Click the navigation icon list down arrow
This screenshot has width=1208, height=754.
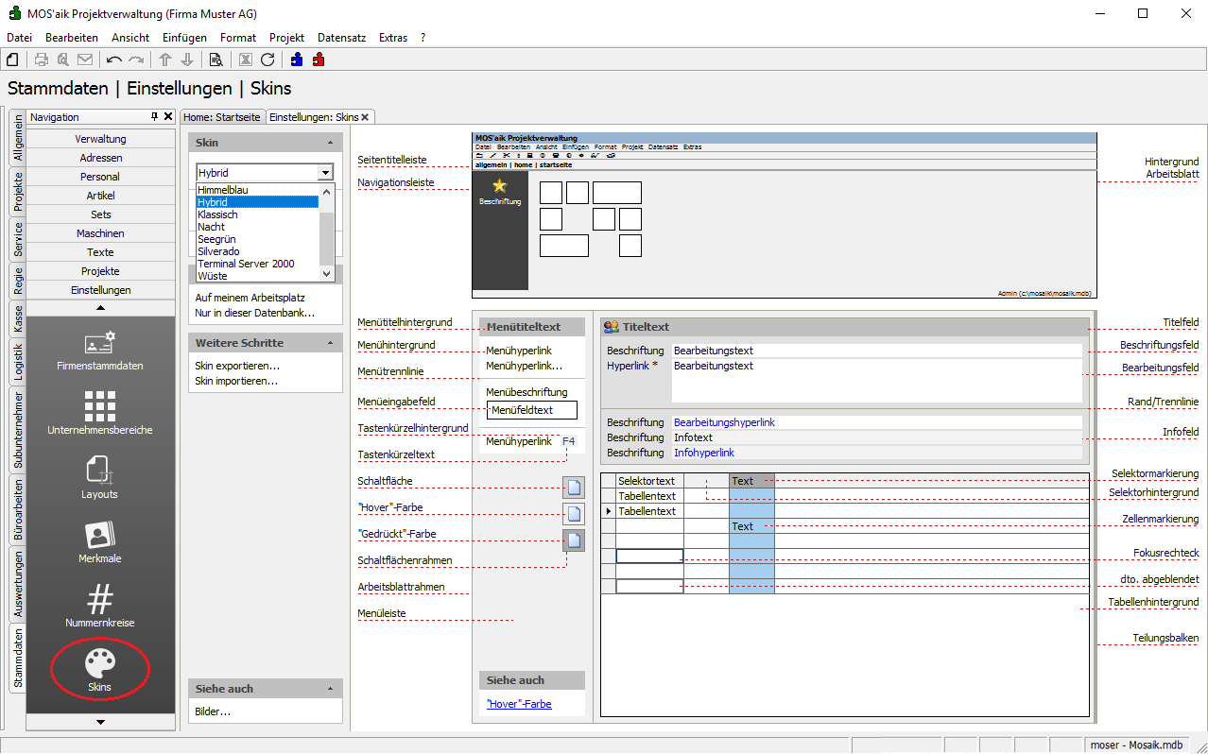[101, 722]
